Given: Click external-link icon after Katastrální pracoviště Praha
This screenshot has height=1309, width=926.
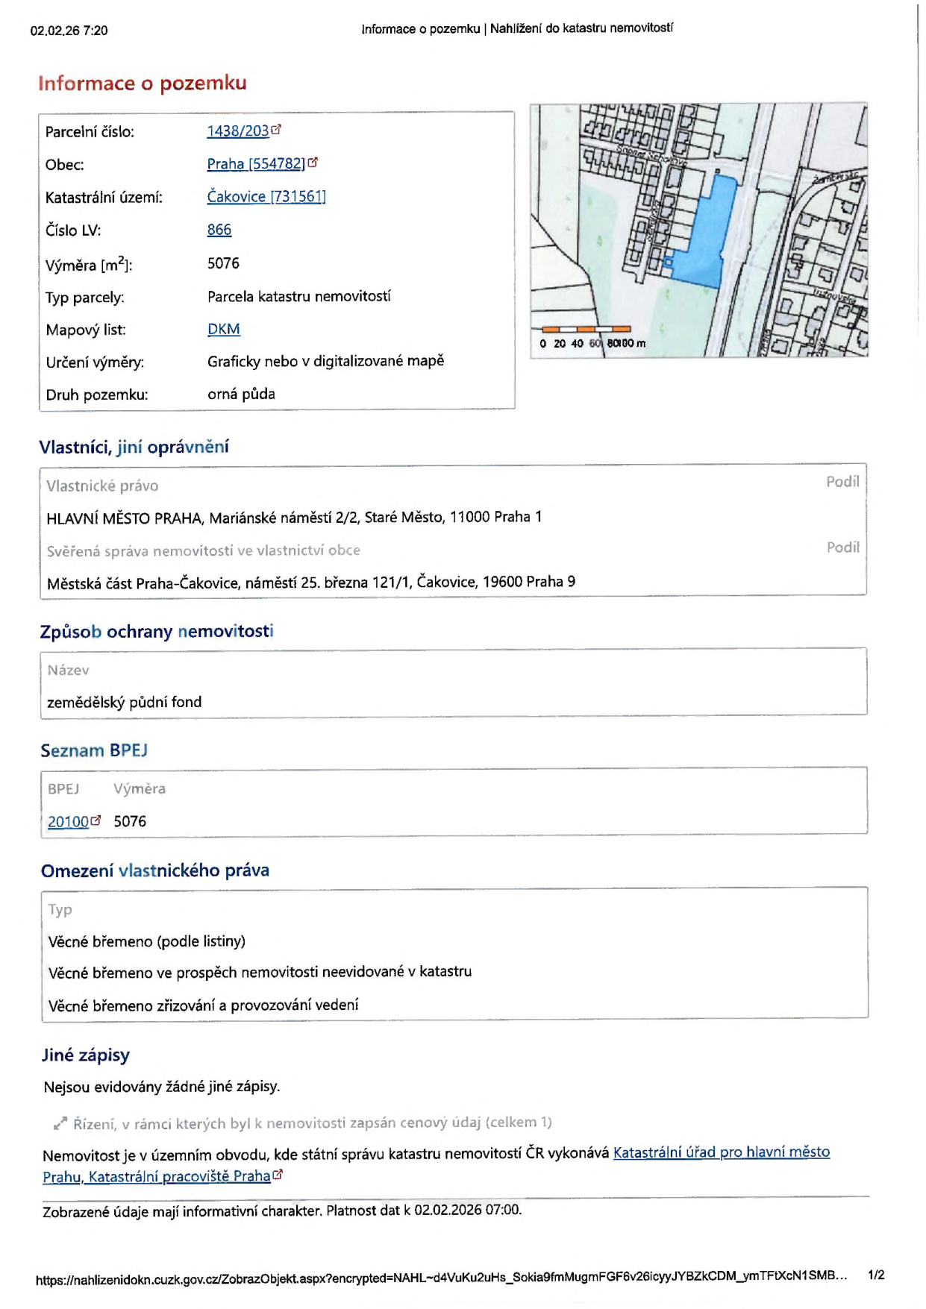Looking at the screenshot, I should click(278, 1174).
